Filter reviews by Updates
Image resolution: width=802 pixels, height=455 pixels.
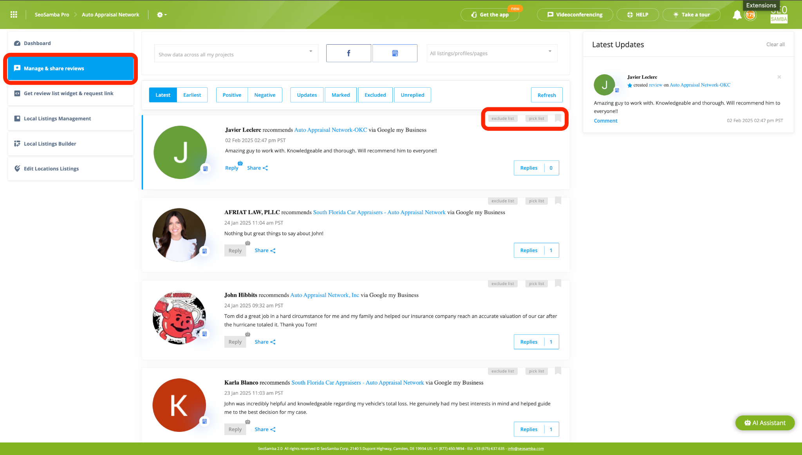point(307,95)
